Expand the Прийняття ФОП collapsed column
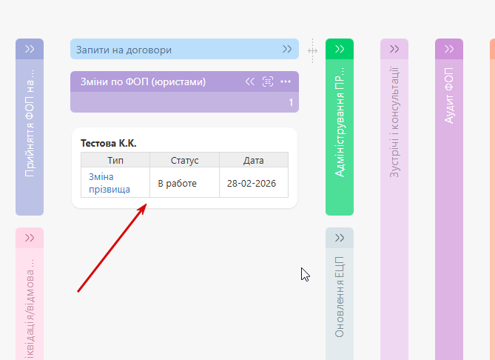 (x=30, y=49)
